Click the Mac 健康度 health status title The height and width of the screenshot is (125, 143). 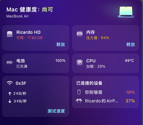click(x=30, y=9)
